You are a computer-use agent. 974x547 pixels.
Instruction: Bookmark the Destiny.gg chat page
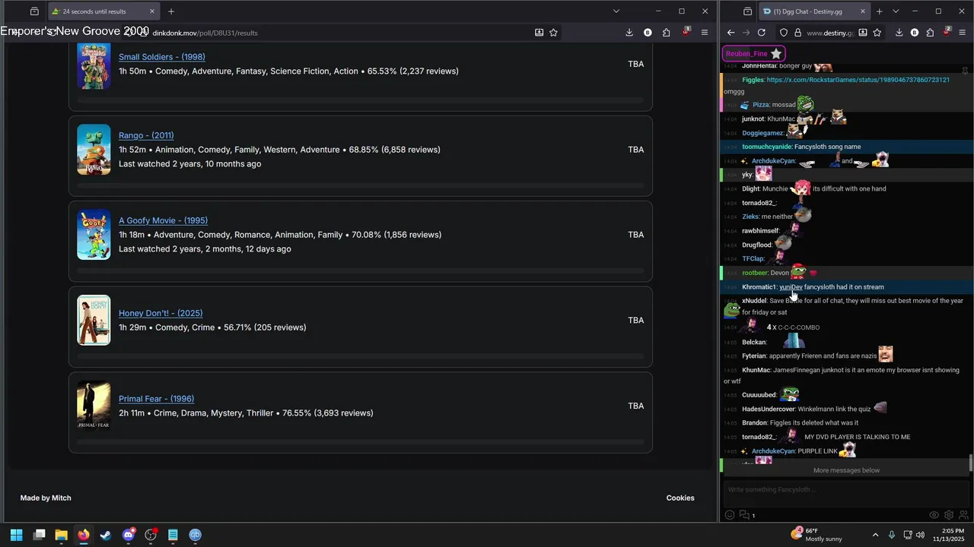pos(877,33)
